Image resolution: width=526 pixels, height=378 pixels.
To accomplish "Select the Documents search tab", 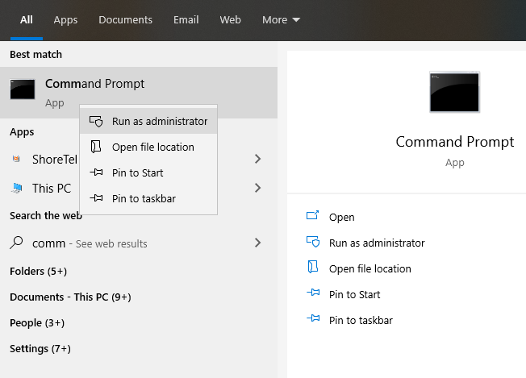I will point(126,20).
